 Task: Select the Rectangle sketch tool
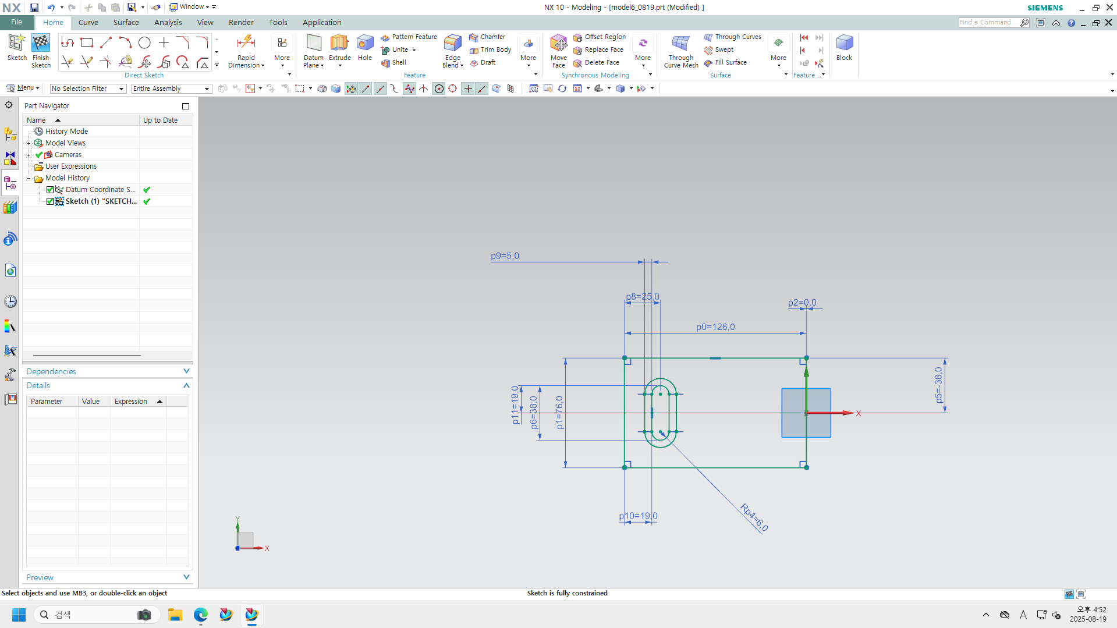(x=87, y=42)
